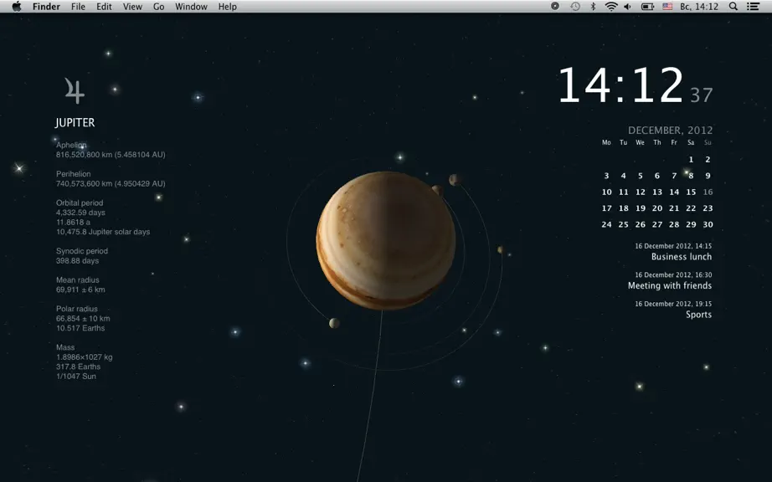Open the menu bar clock showing 14:12
This screenshot has width=772, height=482.
pos(699,7)
